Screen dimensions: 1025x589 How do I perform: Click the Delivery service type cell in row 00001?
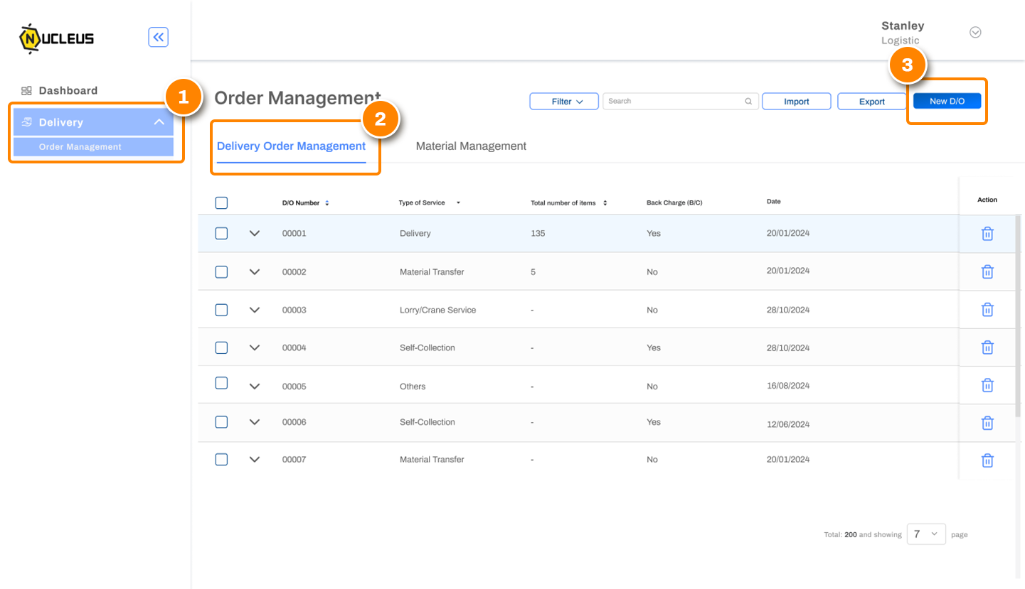[415, 233]
